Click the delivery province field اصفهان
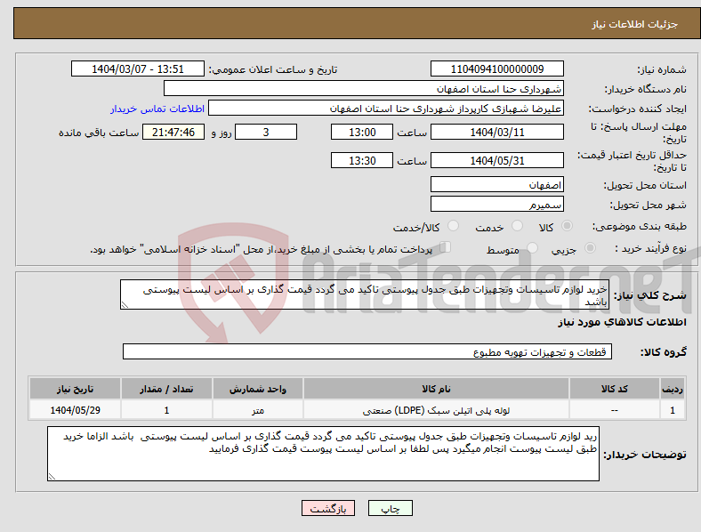 (497, 184)
